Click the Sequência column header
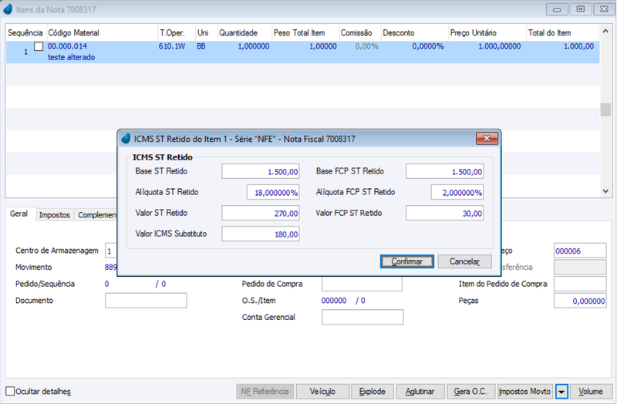The width and height of the screenshot is (617, 404). pos(25,32)
